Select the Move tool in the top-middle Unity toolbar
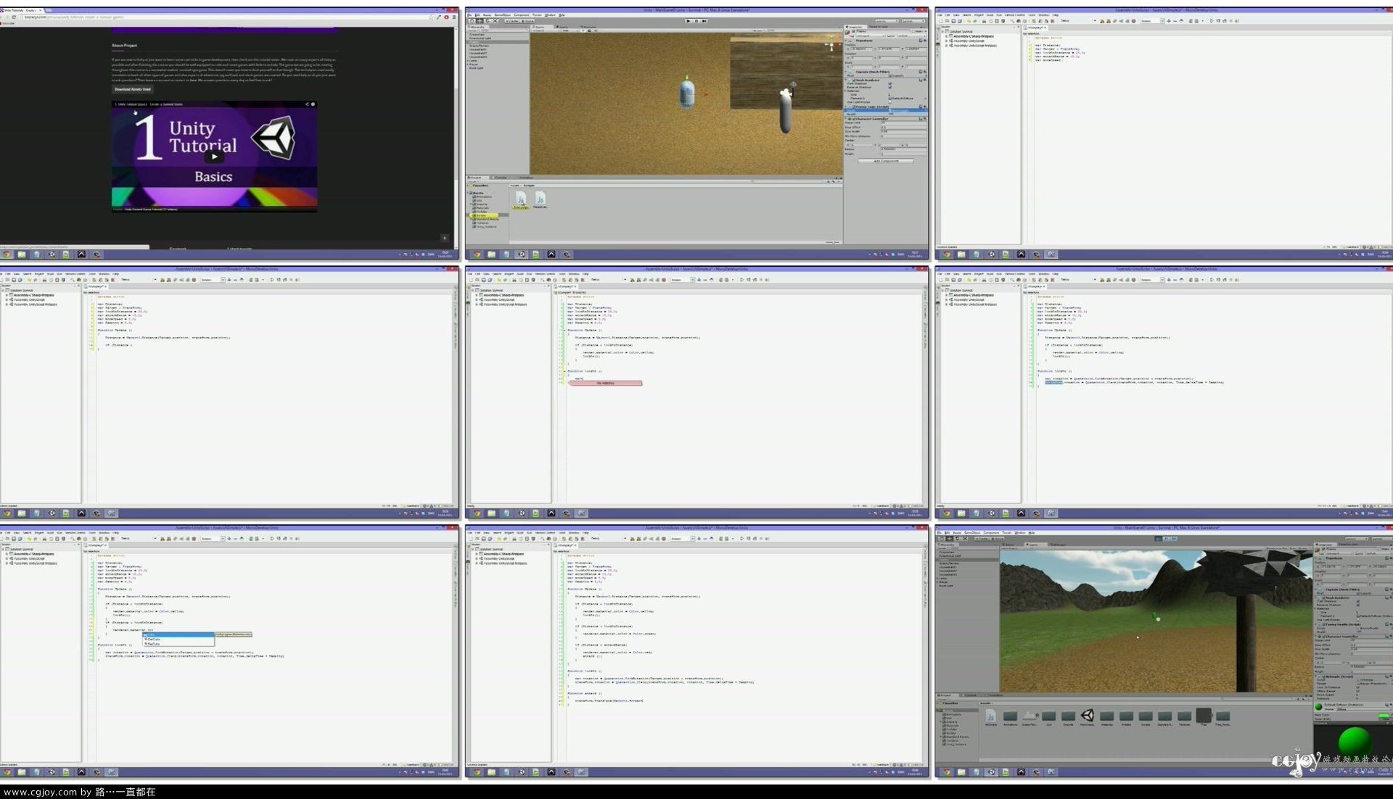This screenshot has width=1393, height=799. (480, 21)
